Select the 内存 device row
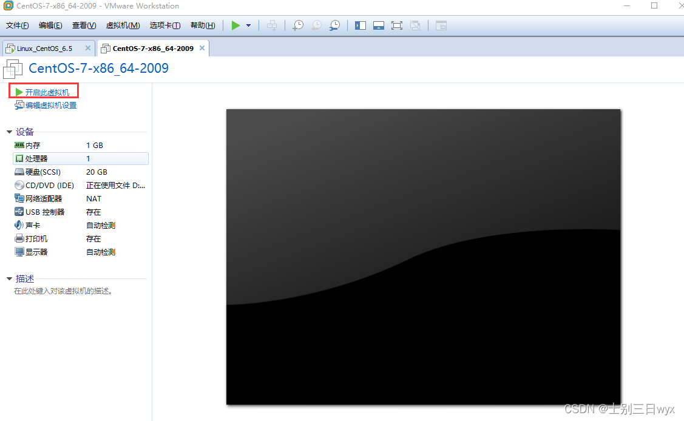 (81, 145)
